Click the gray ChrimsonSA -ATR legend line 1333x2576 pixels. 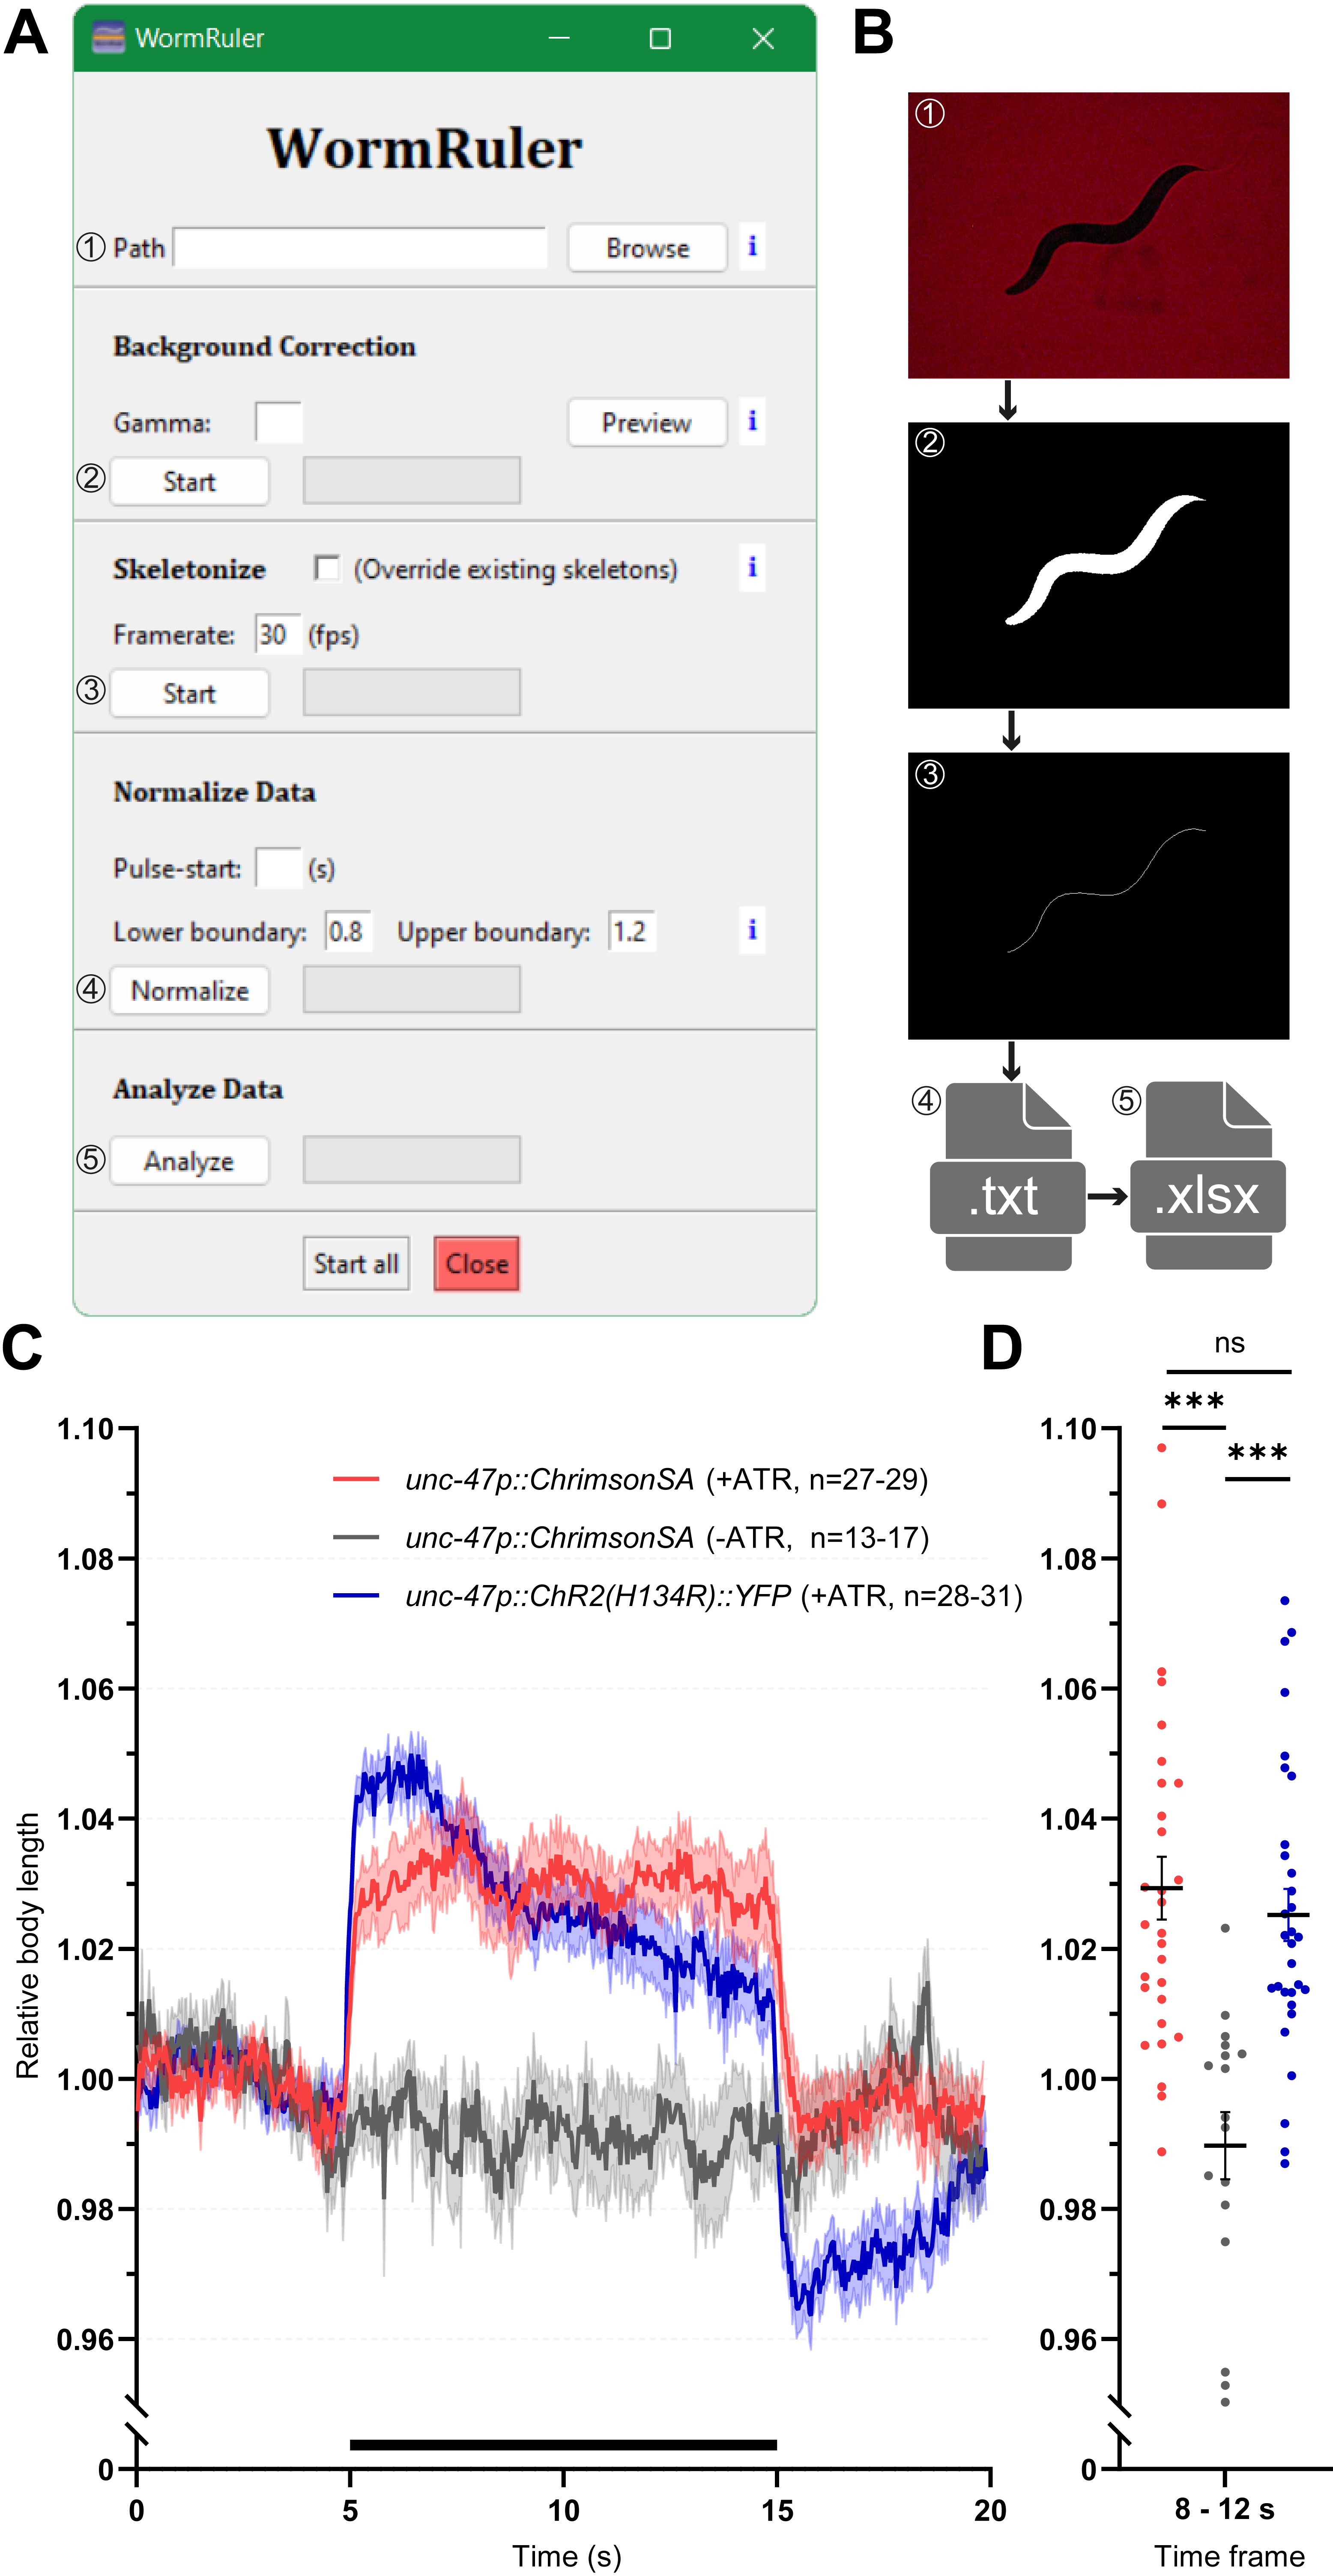356,1537
